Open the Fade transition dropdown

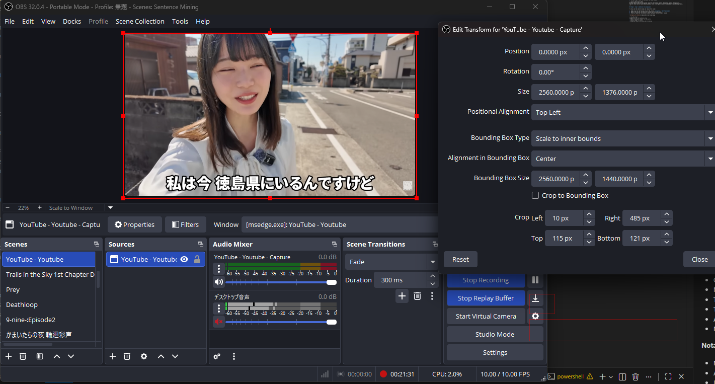click(x=432, y=262)
